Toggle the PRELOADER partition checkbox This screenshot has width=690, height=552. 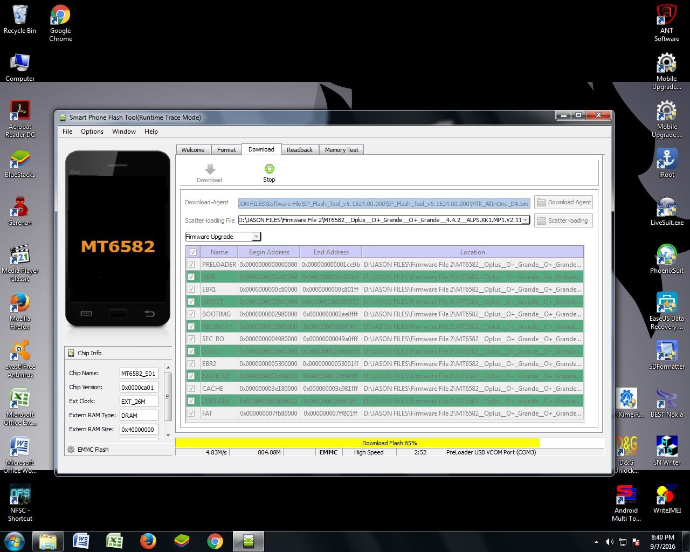point(191,265)
